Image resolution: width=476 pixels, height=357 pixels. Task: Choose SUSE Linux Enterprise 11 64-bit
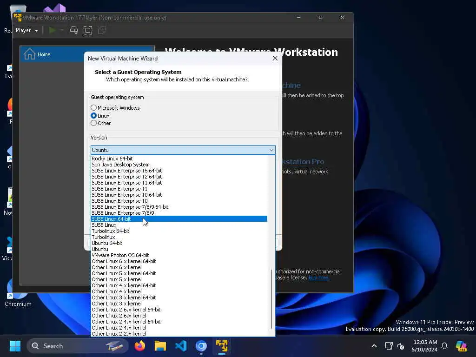point(179,183)
